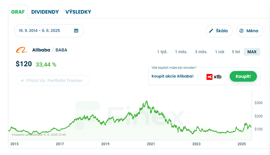Image resolution: width=270 pixels, height=155 pixels.
Task: Click the chart peak near 2021
Action: tap(147, 101)
